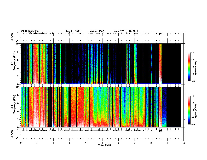207x160 pixels.
Task: Select the start UT 20:50:1 text
Action: 126,31
